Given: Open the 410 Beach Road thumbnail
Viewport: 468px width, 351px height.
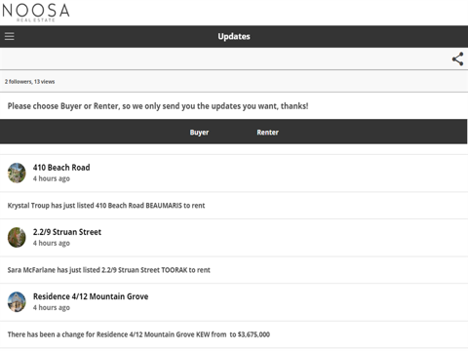Looking at the screenshot, I should point(17,173).
